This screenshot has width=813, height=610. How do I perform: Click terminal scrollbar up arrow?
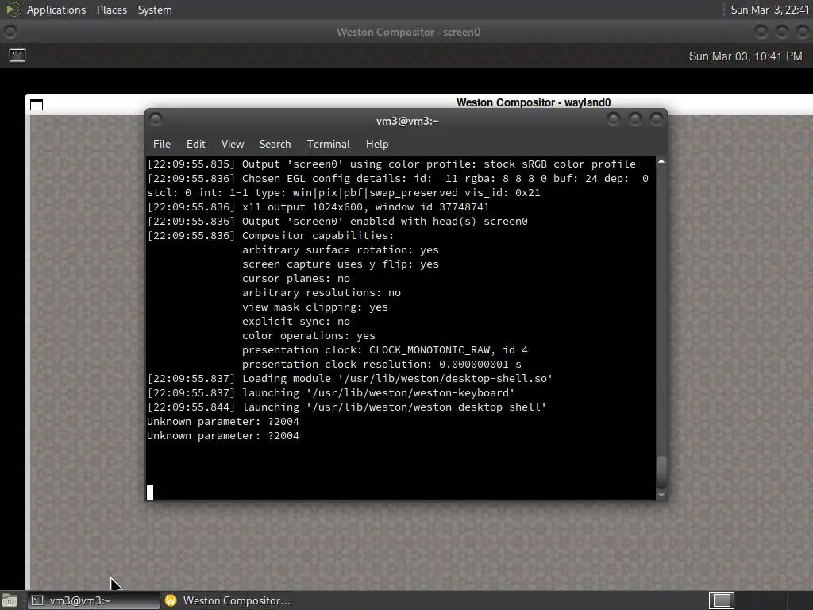tap(661, 162)
